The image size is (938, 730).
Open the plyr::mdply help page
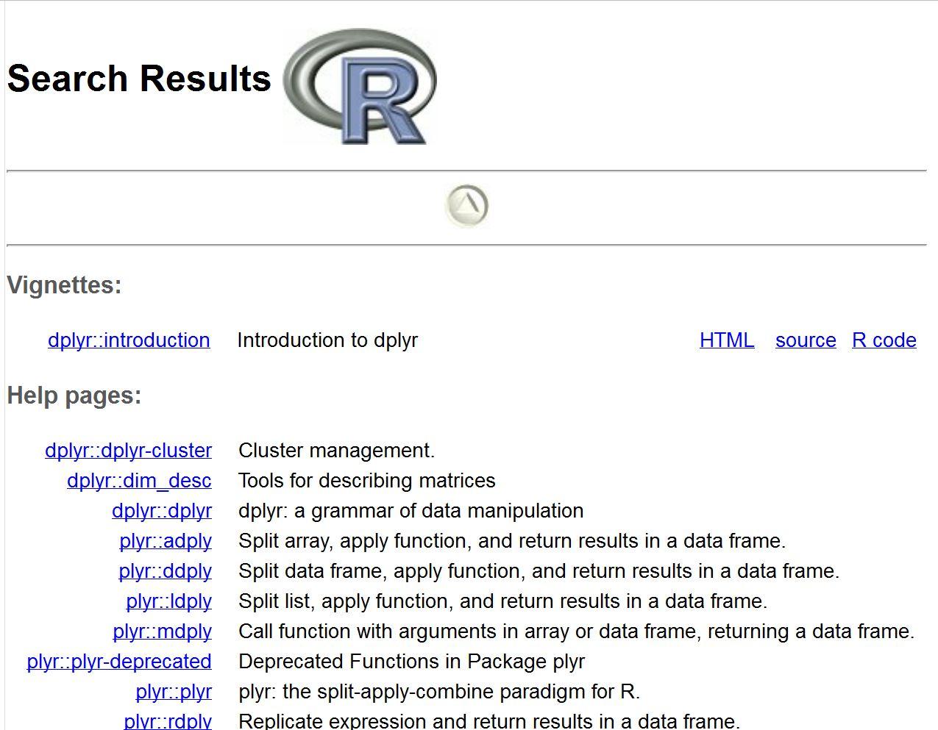162,631
